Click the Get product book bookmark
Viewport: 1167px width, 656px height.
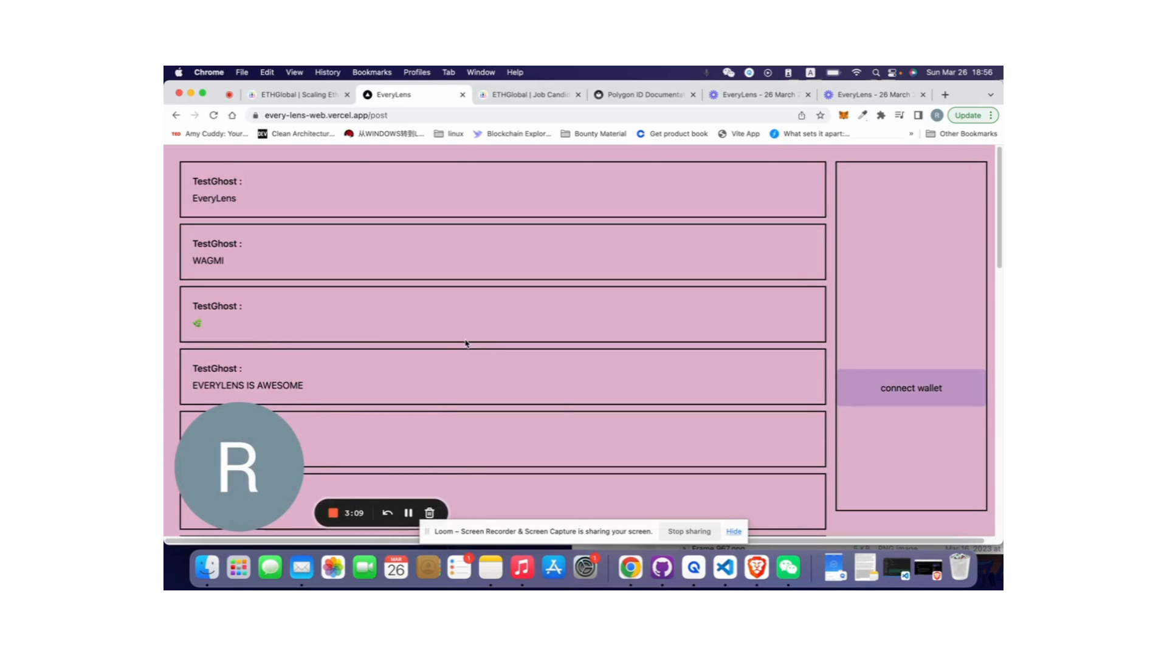[x=672, y=134]
